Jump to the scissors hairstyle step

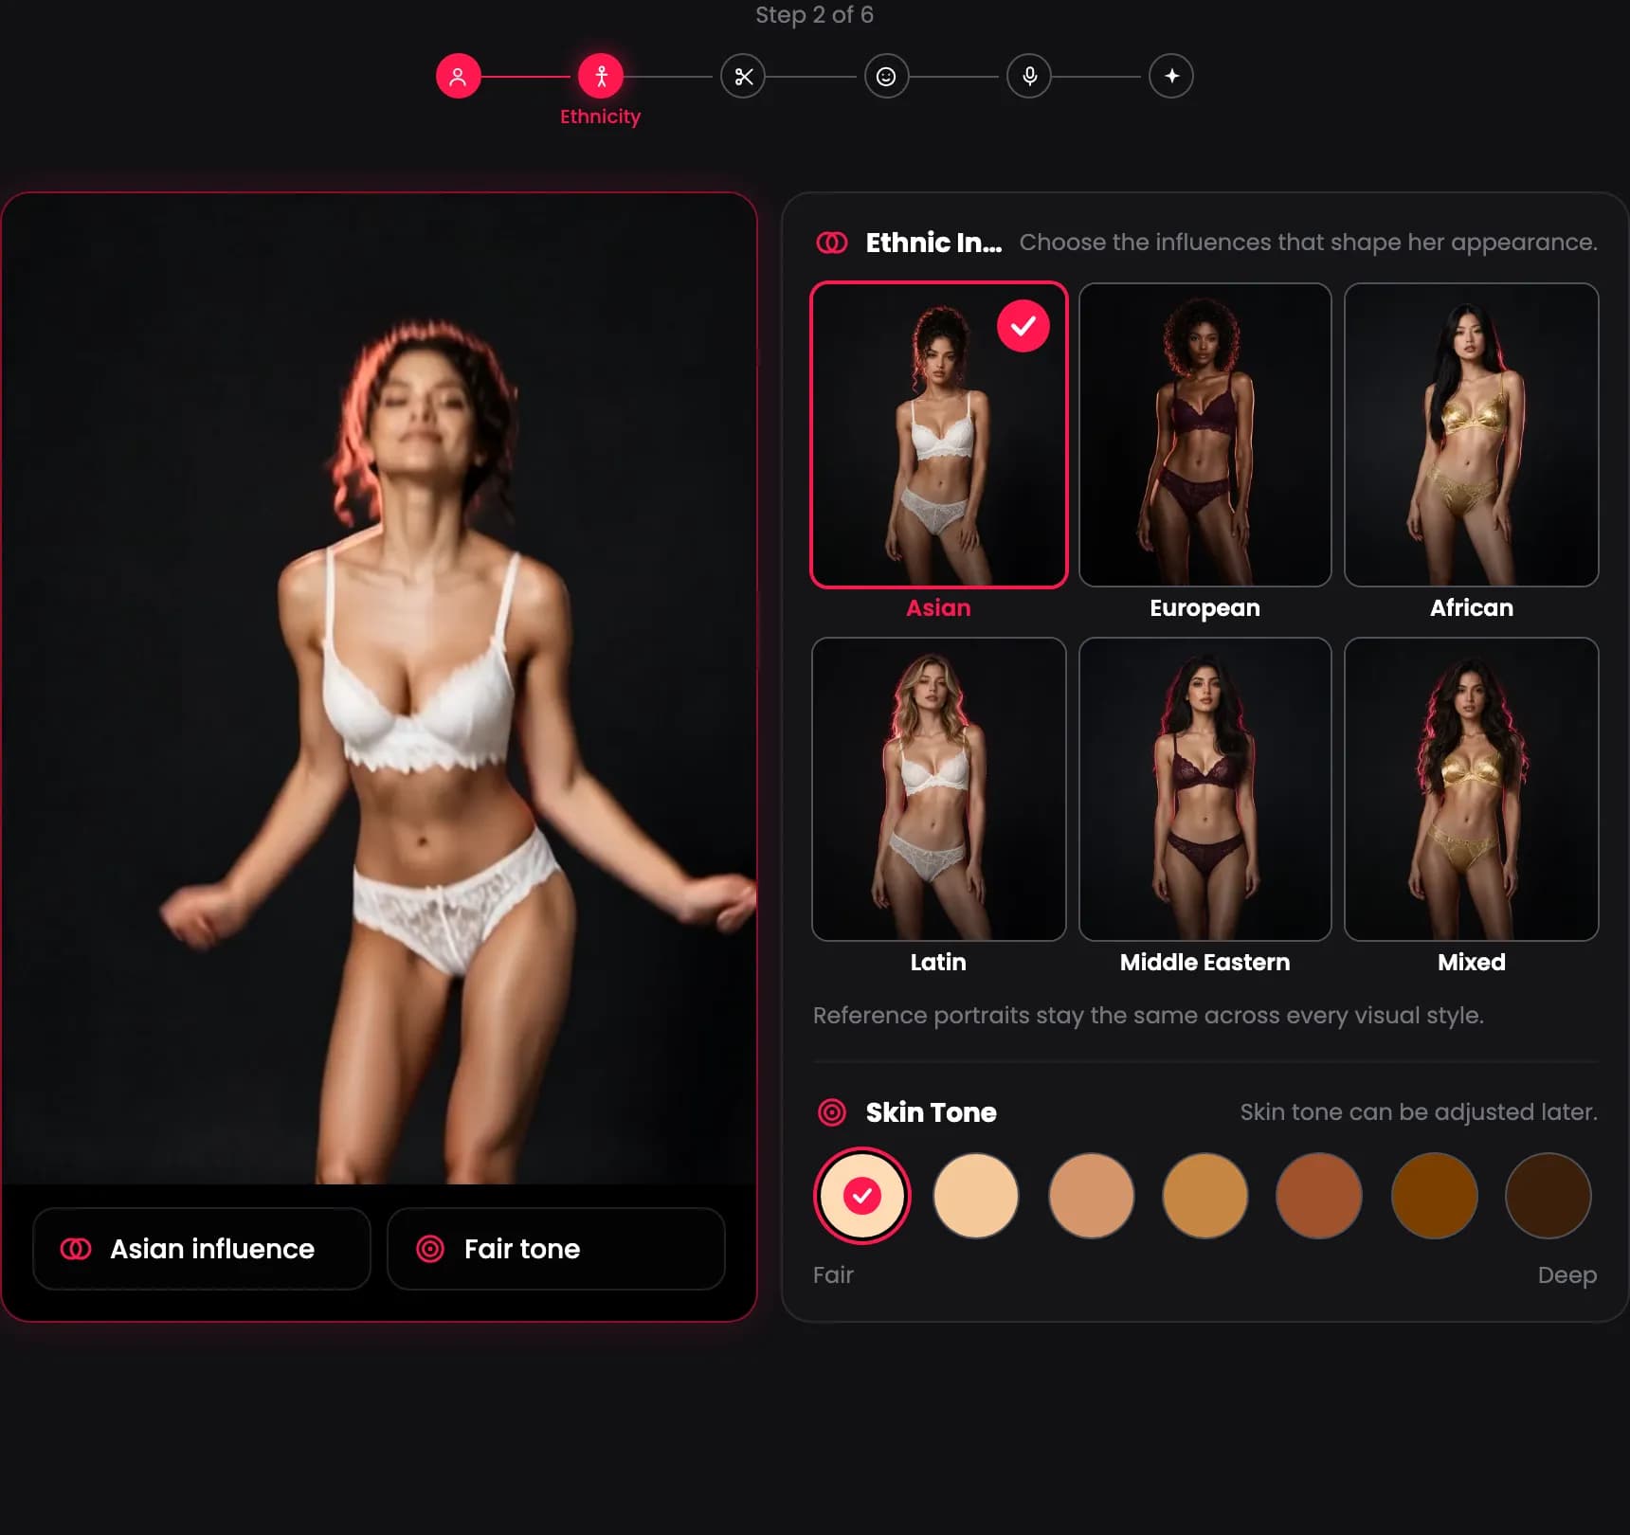tap(743, 76)
